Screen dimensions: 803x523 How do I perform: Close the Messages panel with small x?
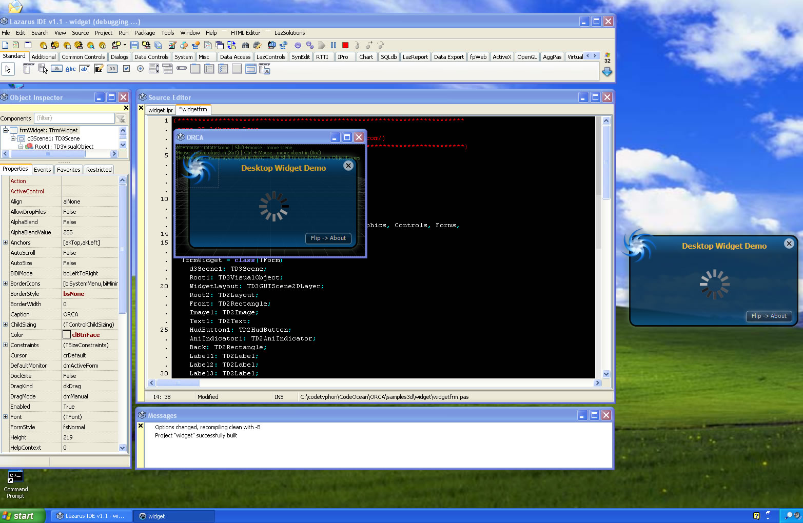coord(141,426)
